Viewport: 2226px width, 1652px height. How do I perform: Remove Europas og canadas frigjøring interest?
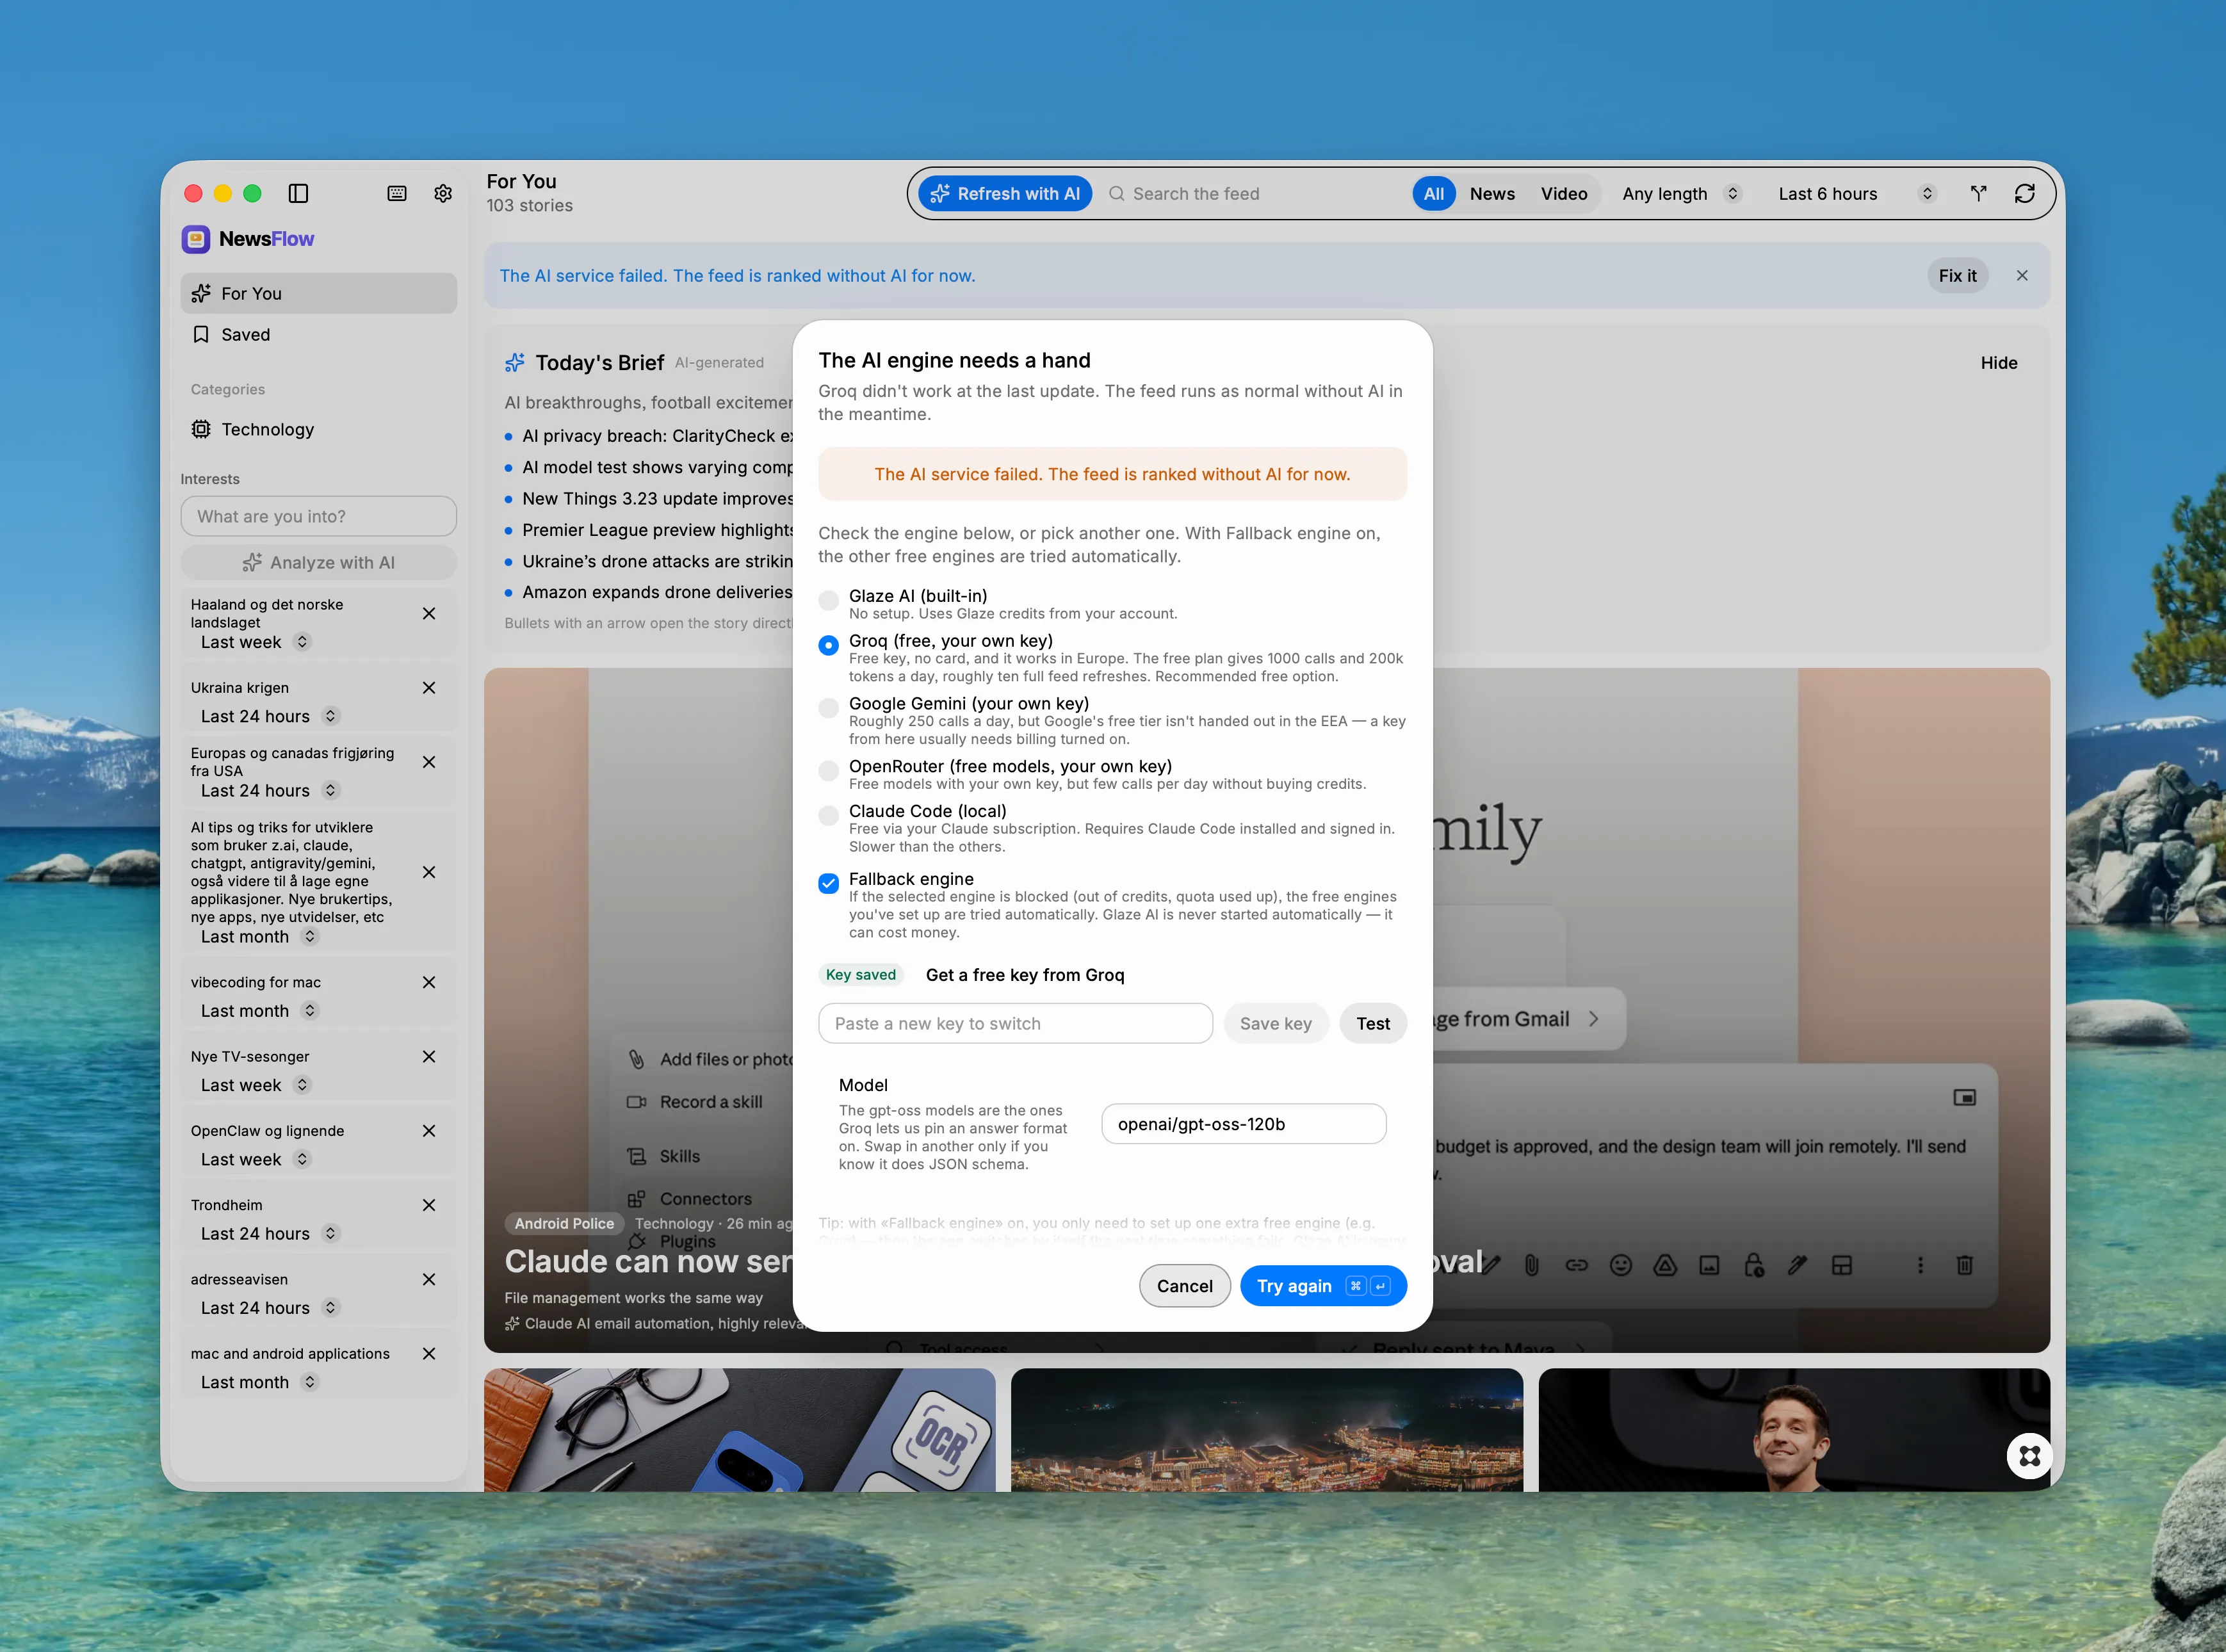[429, 762]
